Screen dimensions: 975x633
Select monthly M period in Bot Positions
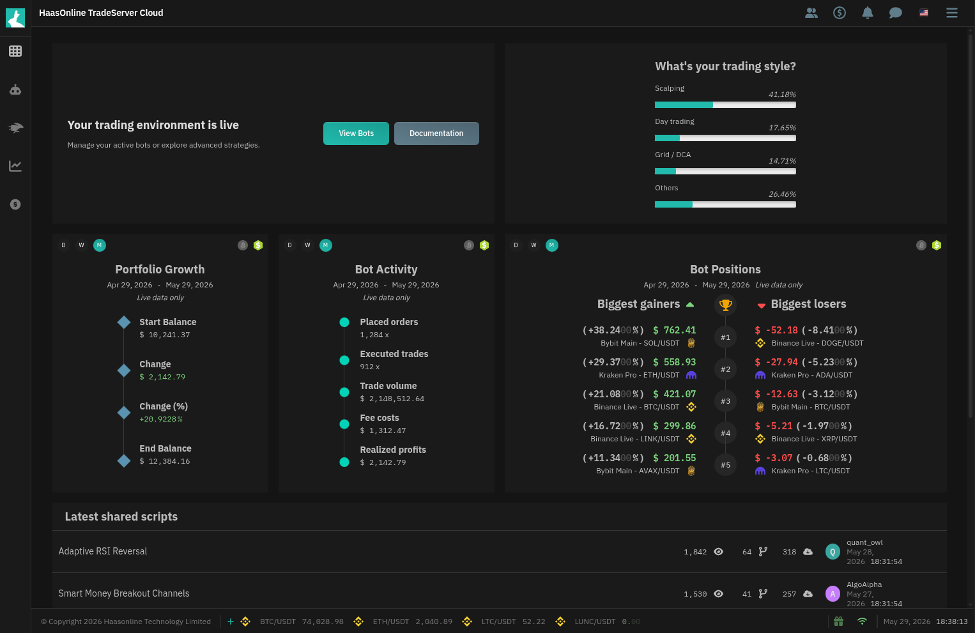tap(551, 245)
